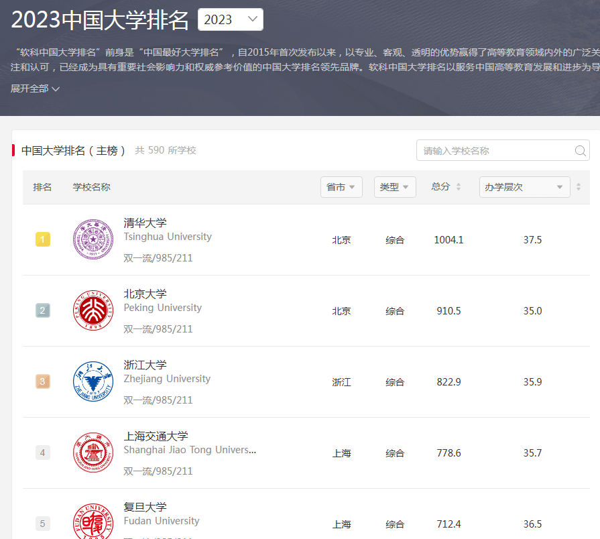Click 浙江 province in the 浙江大学 row
Screen dimensions: 600x539
pos(341,382)
